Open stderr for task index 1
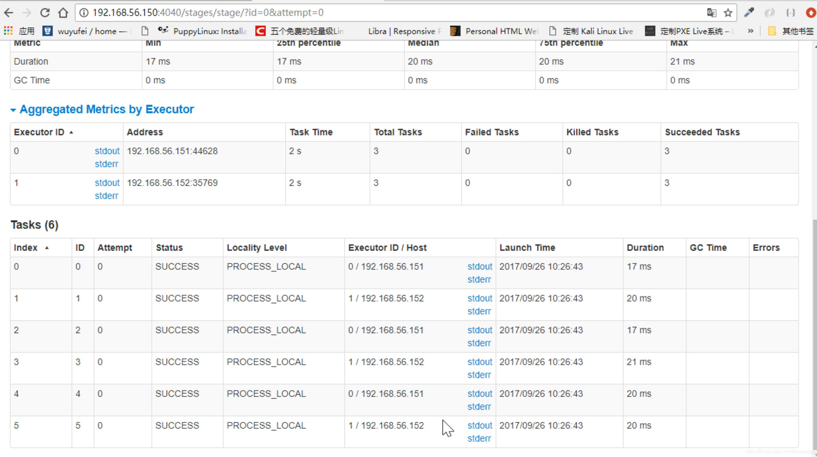 tap(479, 311)
